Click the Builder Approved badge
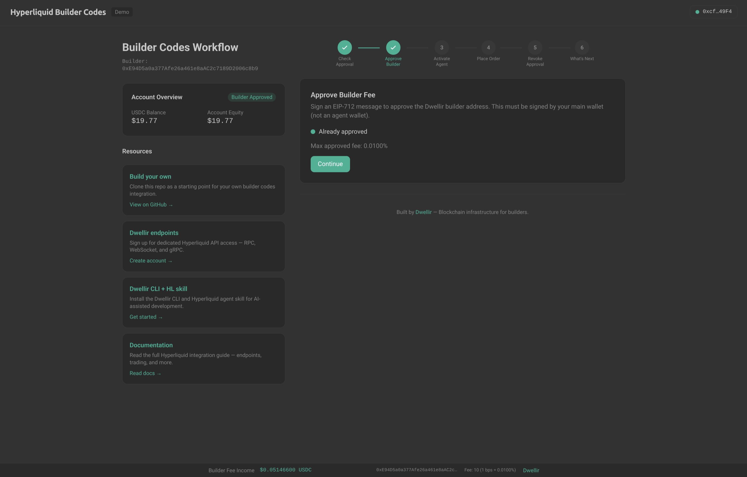The width and height of the screenshot is (747, 477). pos(252,97)
